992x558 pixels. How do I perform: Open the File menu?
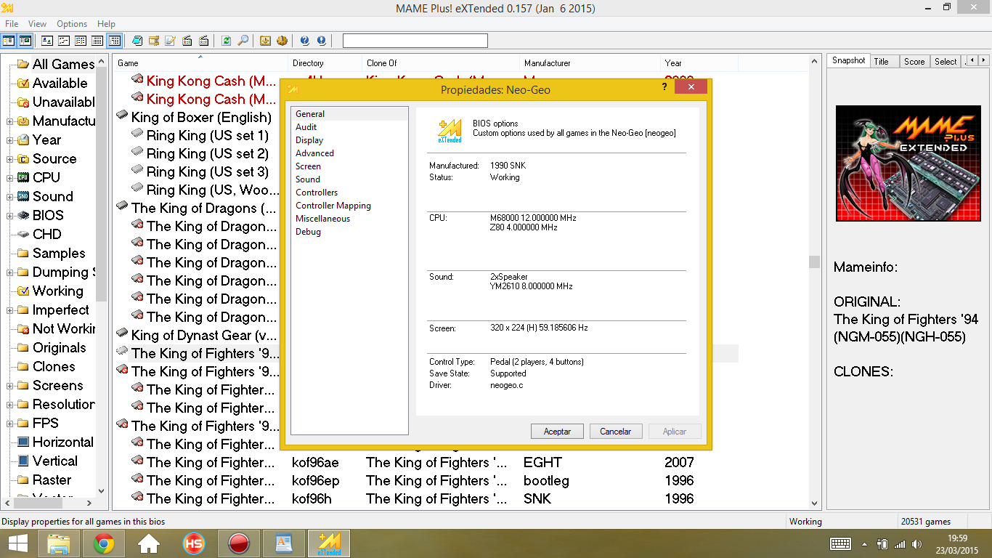(x=12, y=24)
